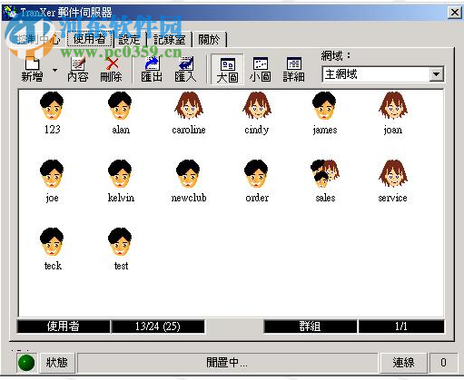Click the 群組 group label bar
The image size is (464, 380).
(x=310, y=326)
